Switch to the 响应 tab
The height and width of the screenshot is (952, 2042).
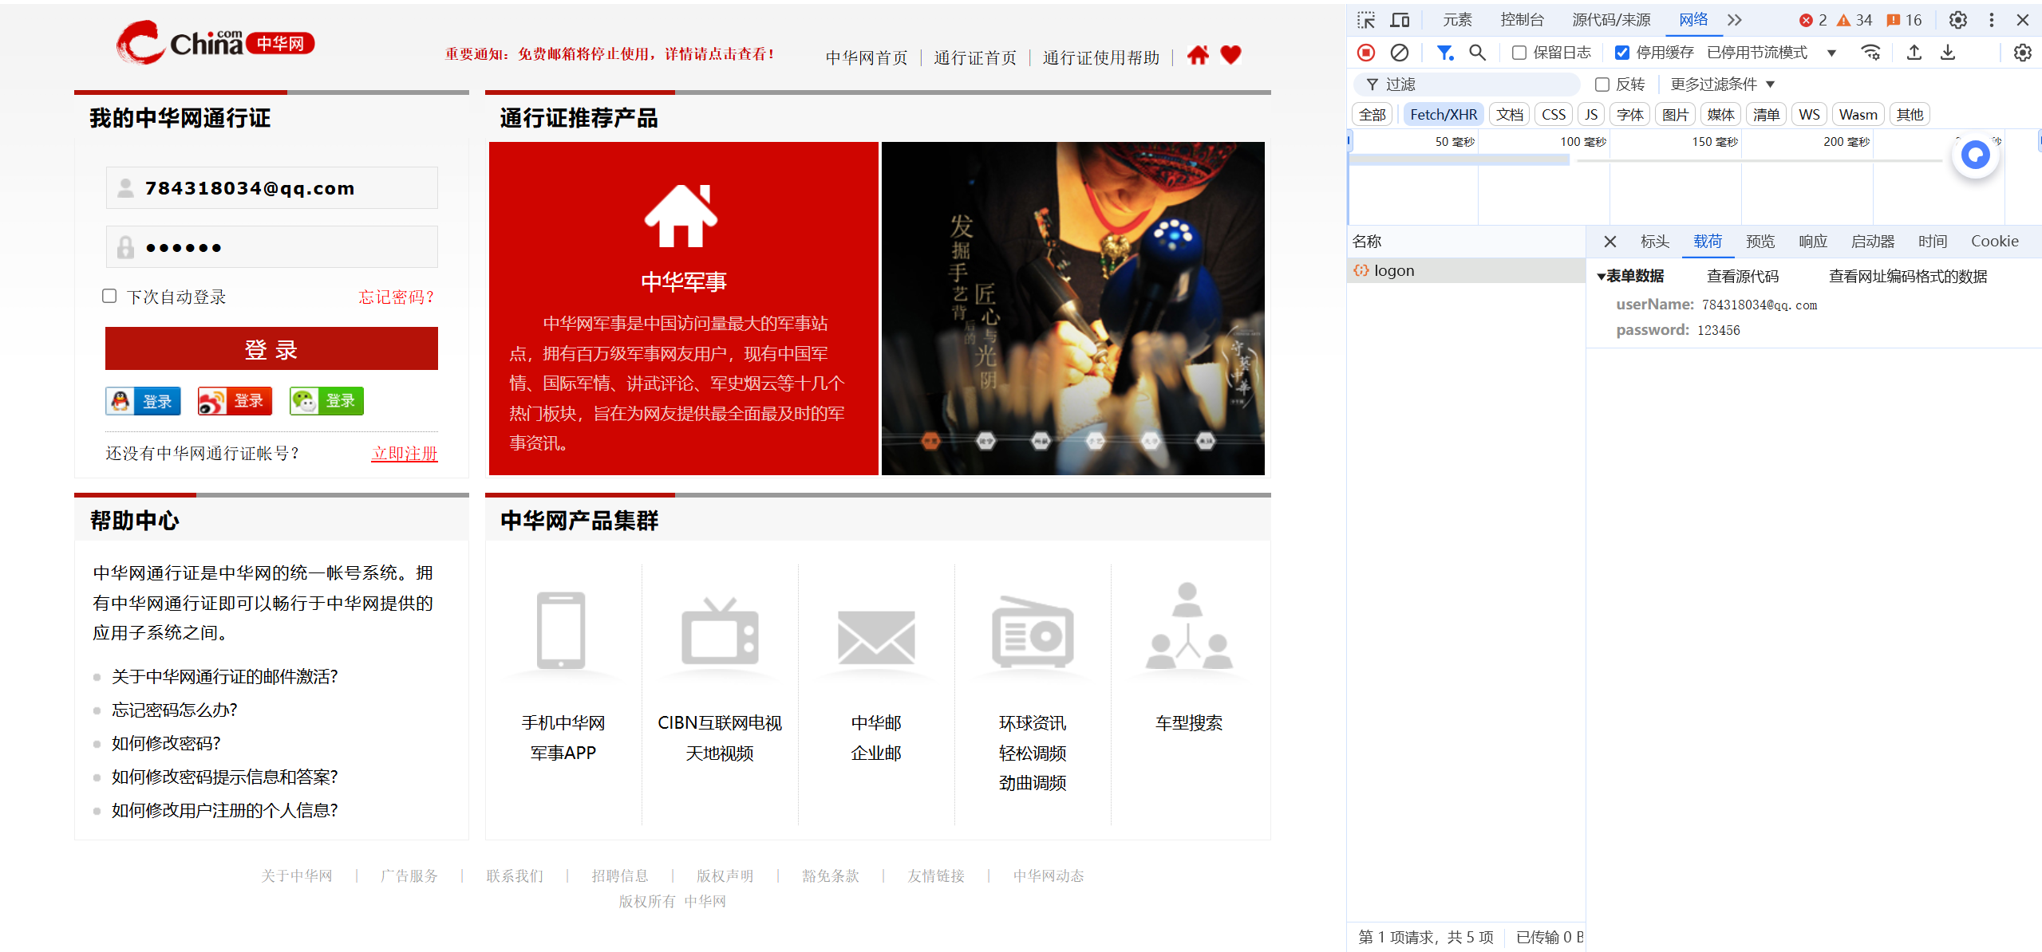click(x=1812, y=242)
